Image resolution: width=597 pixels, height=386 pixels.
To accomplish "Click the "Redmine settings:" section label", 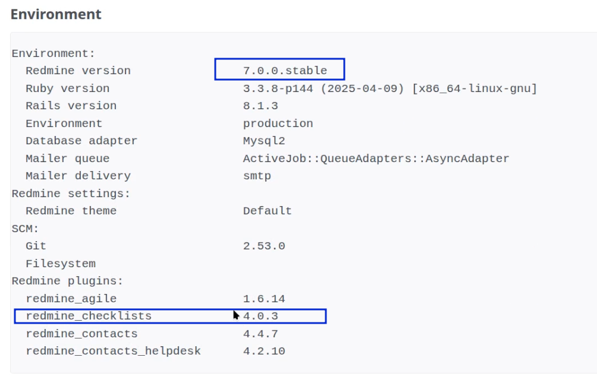I will click(71, 194).
